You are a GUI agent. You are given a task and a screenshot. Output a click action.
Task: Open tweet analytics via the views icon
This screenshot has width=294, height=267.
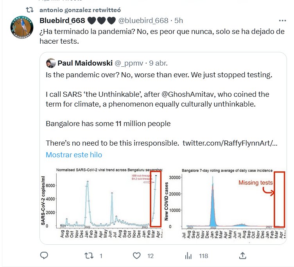point(188,256)
